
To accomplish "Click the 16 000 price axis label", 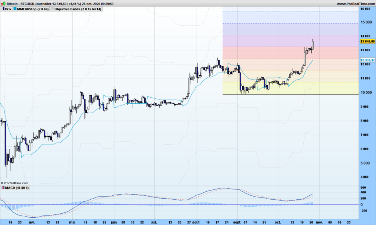I will coord(366,9).
